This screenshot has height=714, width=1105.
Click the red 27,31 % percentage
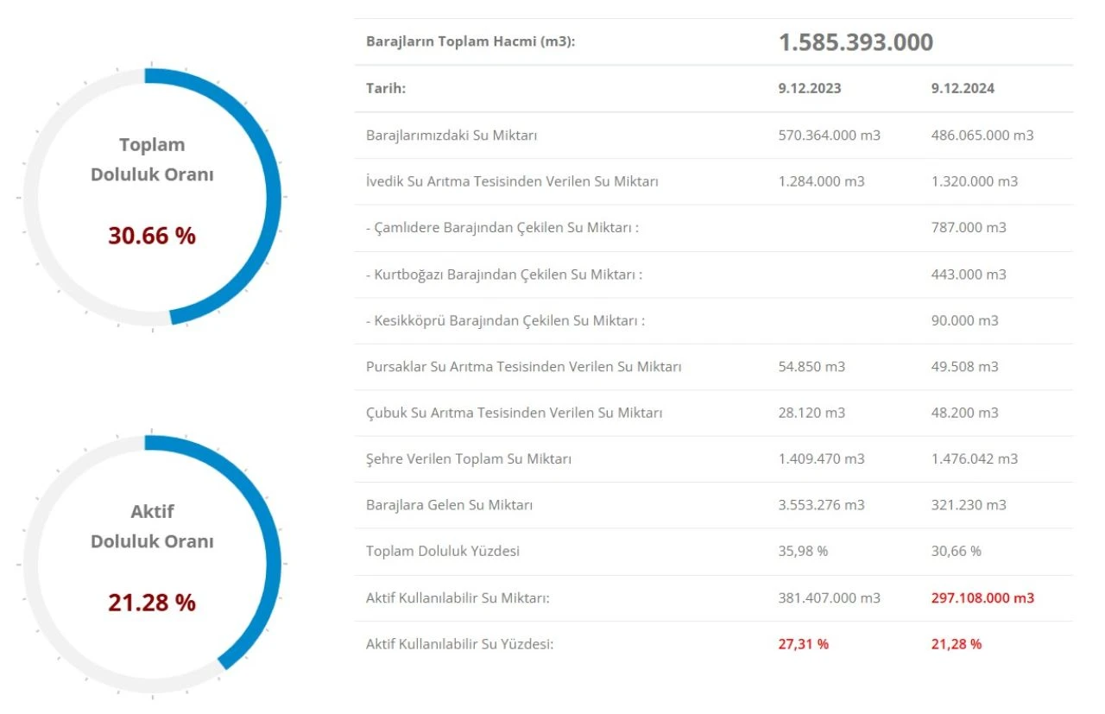pos(803,644)
